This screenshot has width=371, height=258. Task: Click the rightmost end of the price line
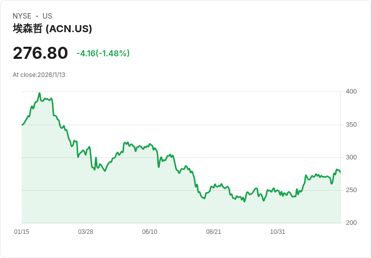point(340,172)
